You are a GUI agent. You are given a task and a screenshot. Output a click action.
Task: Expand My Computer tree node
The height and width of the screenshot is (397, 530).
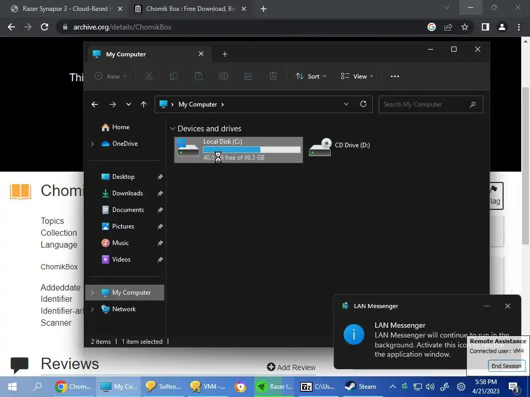(x=92, y=293)
